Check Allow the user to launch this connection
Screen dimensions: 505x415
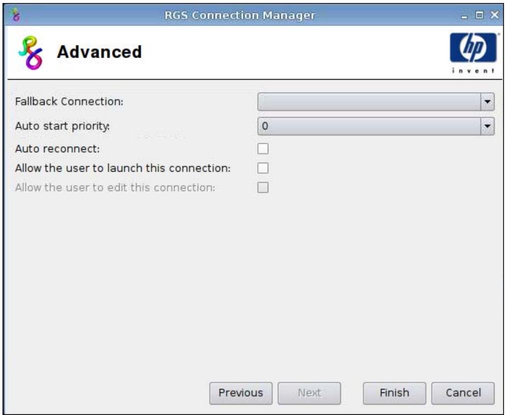[263, 168]
